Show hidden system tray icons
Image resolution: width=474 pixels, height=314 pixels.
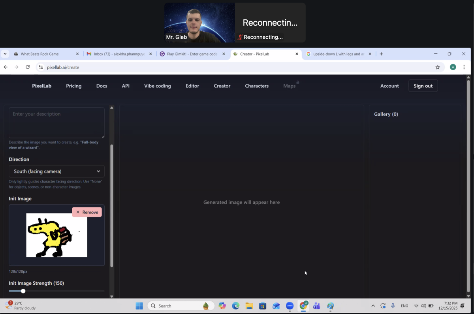(373, 306)
